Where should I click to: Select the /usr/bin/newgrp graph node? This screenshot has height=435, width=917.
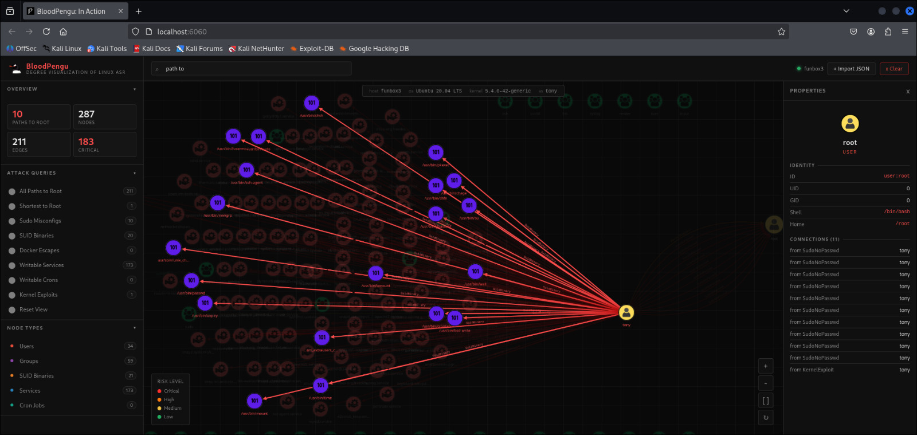(218, 202)
